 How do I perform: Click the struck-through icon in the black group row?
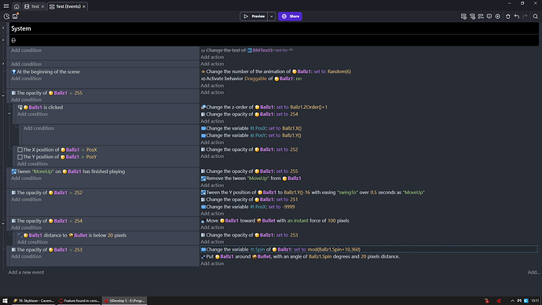coord(13,40)
